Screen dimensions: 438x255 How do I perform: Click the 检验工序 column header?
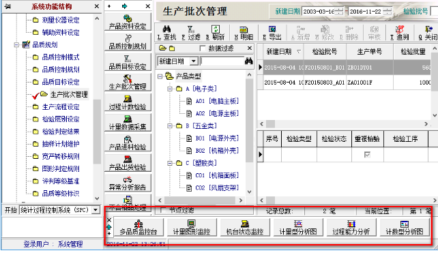pos(405,139)
